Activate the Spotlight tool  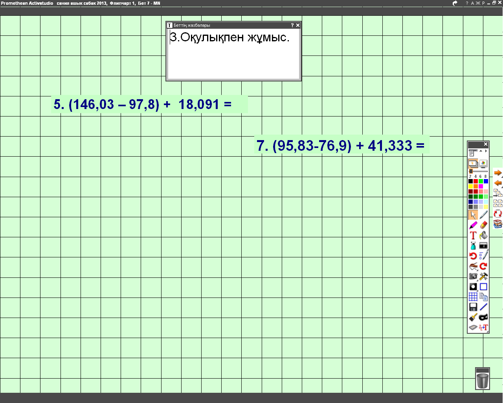coord(473,287)
